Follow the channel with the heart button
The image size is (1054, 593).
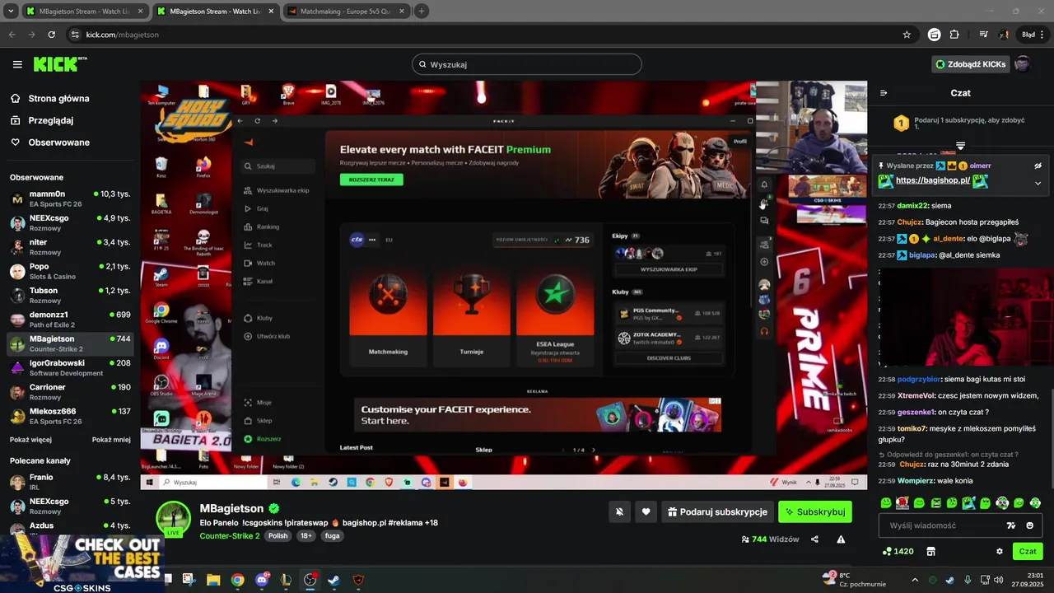coord(646,511)
